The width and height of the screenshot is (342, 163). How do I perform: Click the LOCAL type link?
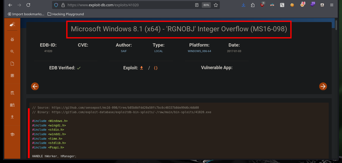(x=158, y=51)
